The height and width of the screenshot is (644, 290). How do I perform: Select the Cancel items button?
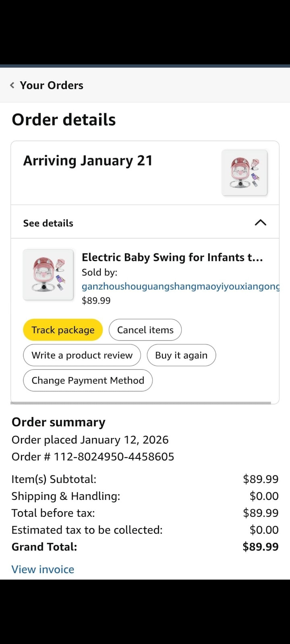point(145,330)
